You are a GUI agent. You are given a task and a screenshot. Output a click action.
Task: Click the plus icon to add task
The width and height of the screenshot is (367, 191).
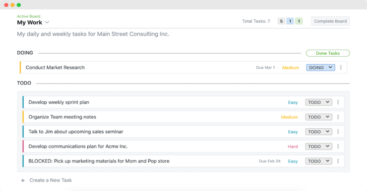tap(23, 181)
